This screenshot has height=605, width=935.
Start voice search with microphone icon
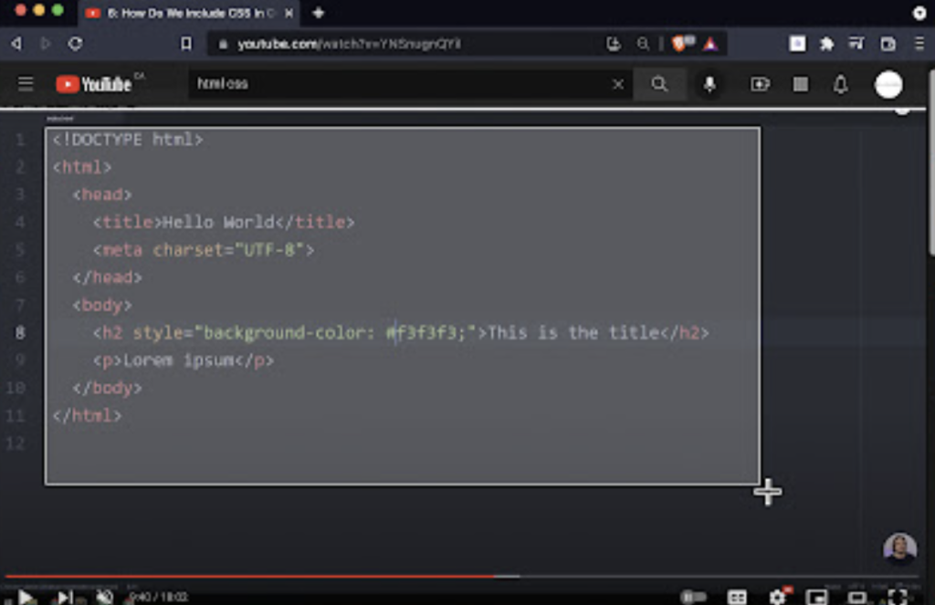tap(709, 84)
